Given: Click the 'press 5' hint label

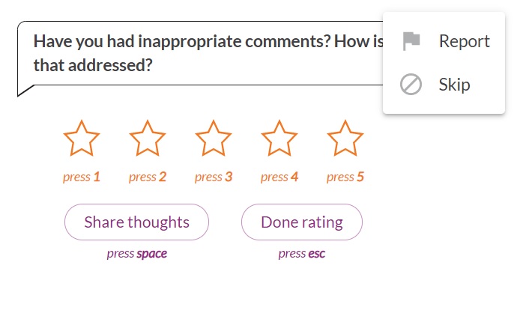Looking at the screenshot, I should (x=345, y=177).
